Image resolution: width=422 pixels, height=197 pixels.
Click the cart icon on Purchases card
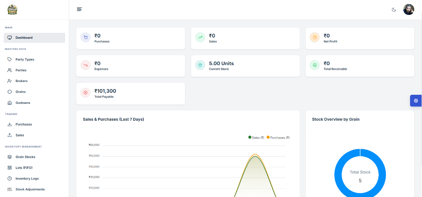pyautogui.click(x=86, y=38)
